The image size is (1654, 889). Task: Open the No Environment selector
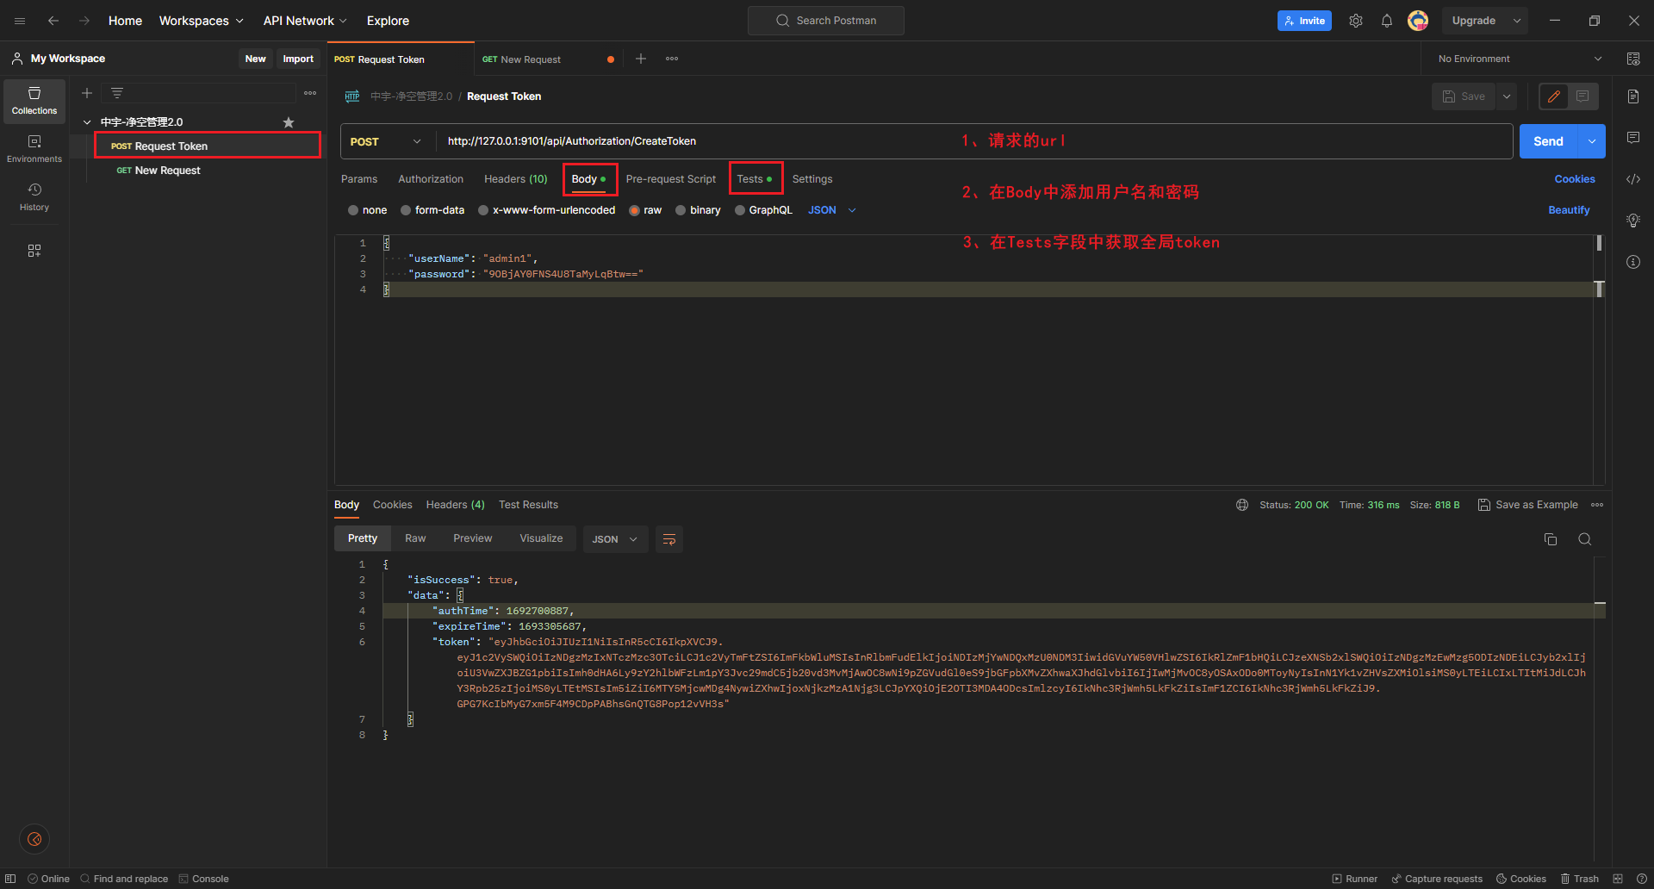click(1520, 59)
